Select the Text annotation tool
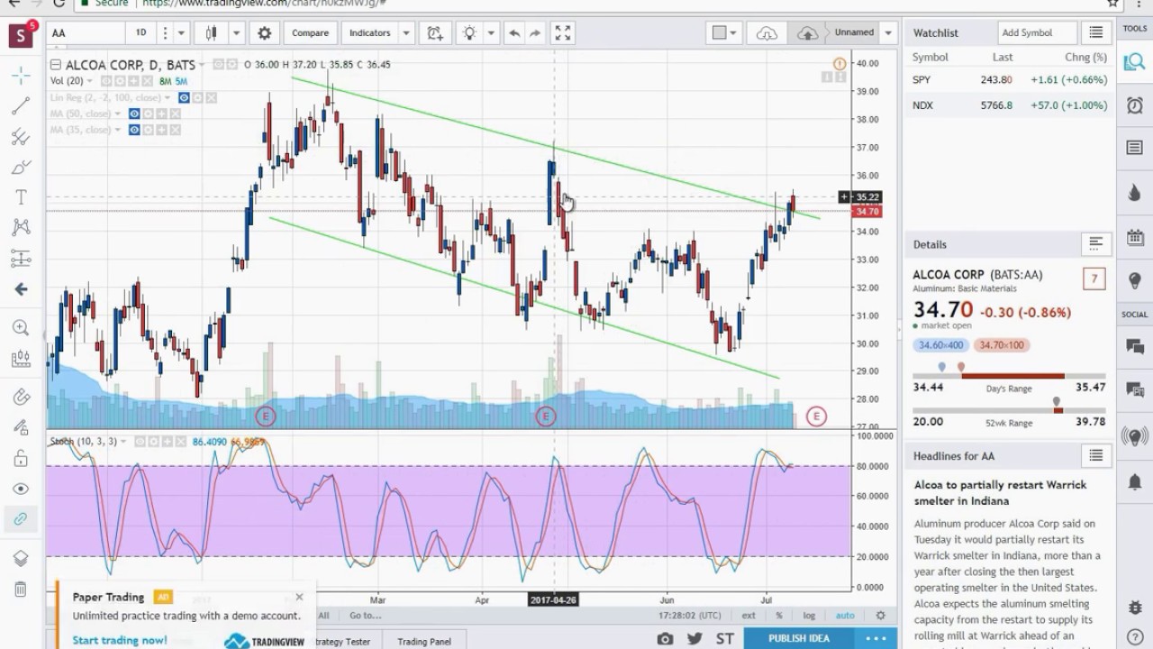 pos(20,197)
